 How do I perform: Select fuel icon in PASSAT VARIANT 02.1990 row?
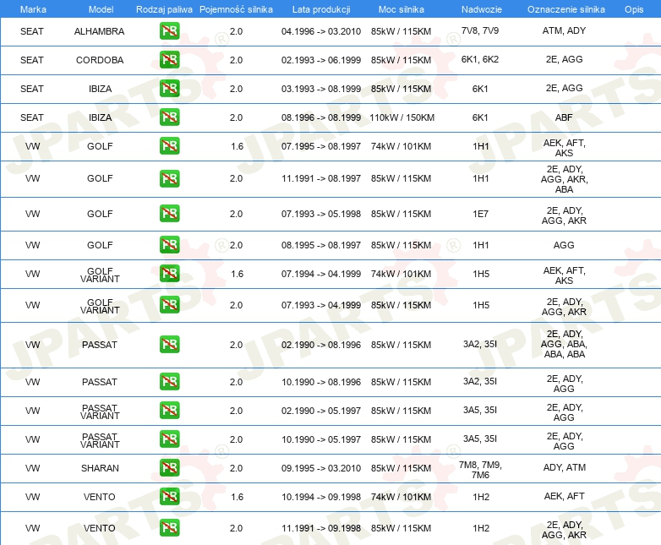pos(169,410)
